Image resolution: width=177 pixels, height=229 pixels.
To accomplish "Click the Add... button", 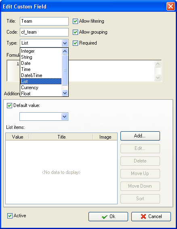I will [x=140, y=136].
